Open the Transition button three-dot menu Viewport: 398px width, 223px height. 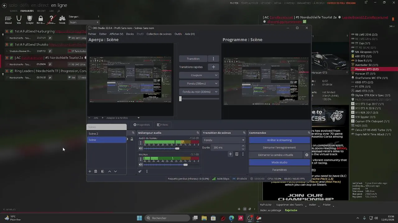pyautogui.click(x=213, y=59)
